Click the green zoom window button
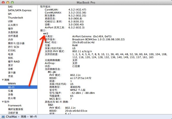This screenshot has width=172, height=119. (12, 3)
